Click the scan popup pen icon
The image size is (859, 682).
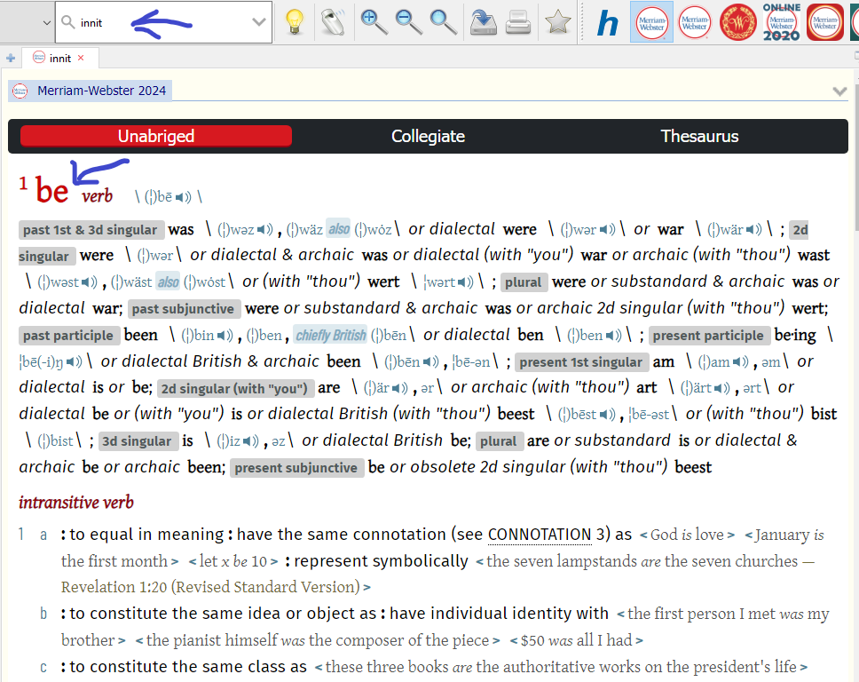click(333, 22)
